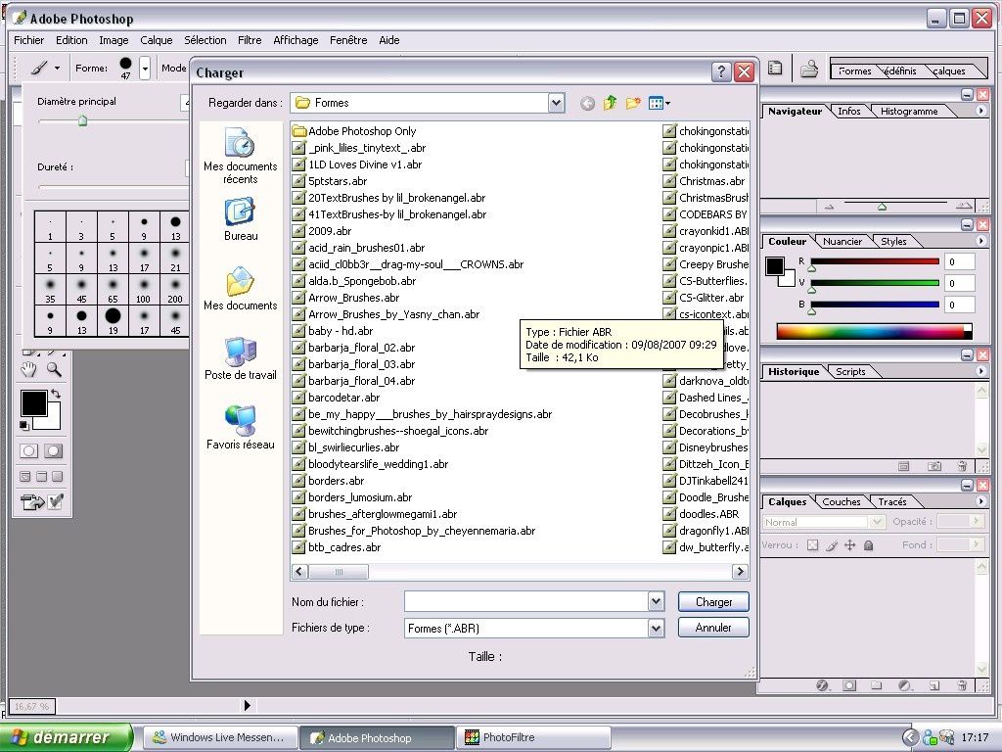Open the Fichiers de type dropdown
1002x752 pixels.
coord(656,628)
